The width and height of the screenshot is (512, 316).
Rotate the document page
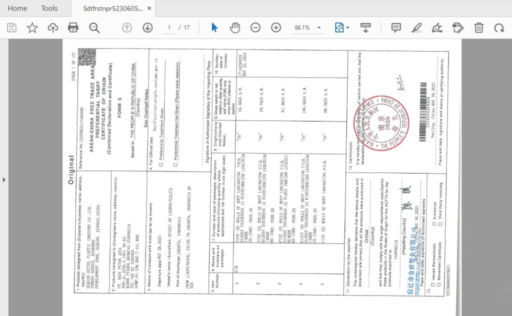[498, 27]
